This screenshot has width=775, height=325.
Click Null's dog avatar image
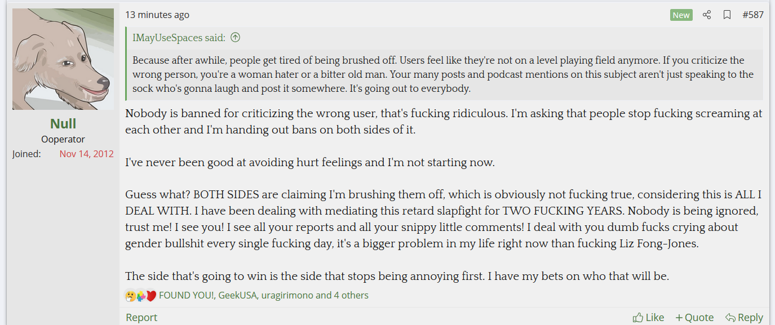(63, 59)
